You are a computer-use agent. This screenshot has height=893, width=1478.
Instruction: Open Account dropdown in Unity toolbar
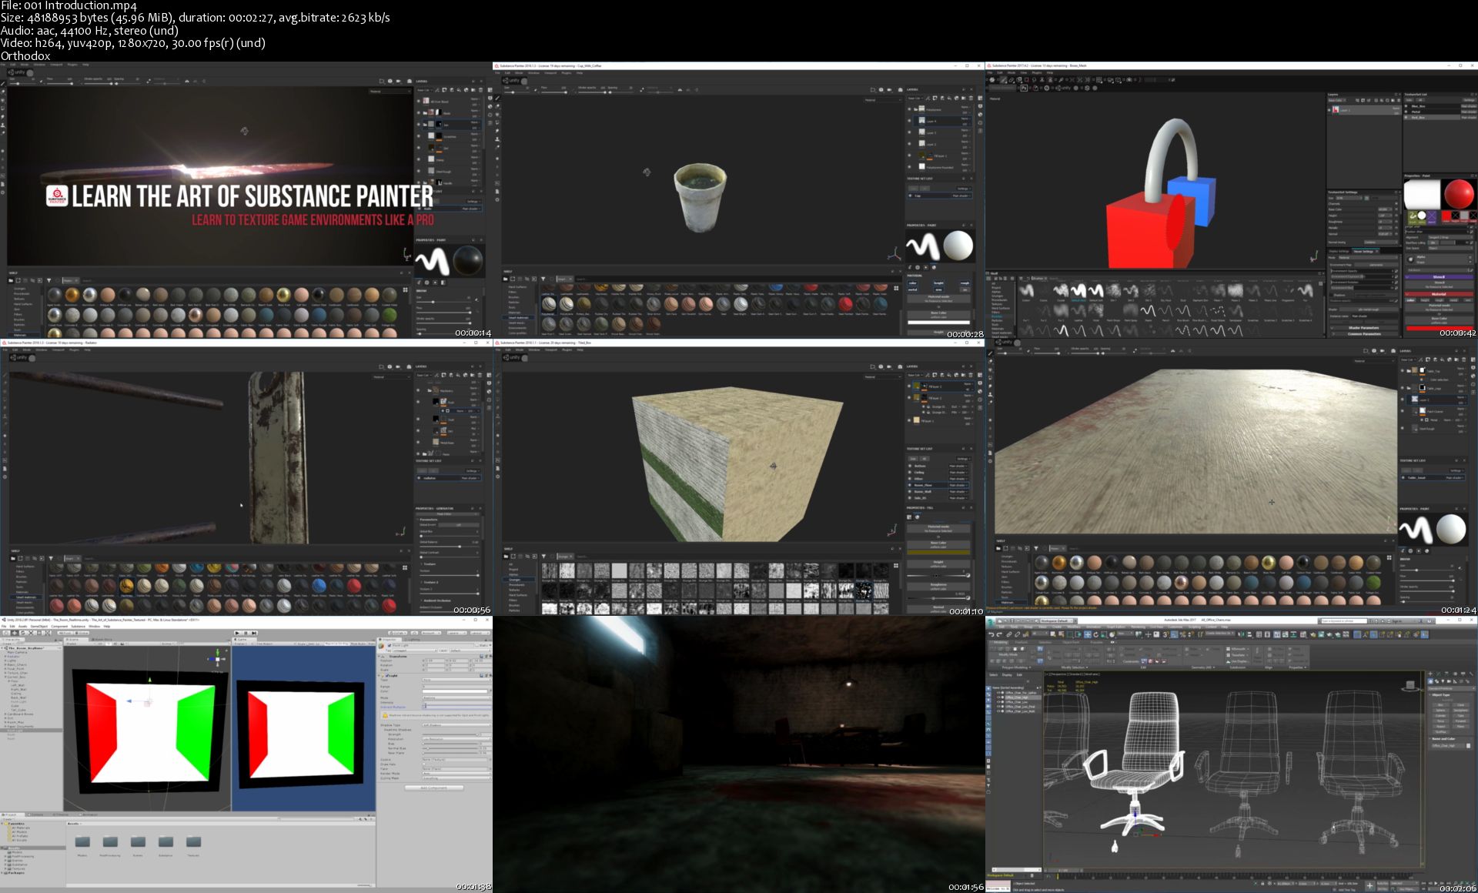(431, 633)
